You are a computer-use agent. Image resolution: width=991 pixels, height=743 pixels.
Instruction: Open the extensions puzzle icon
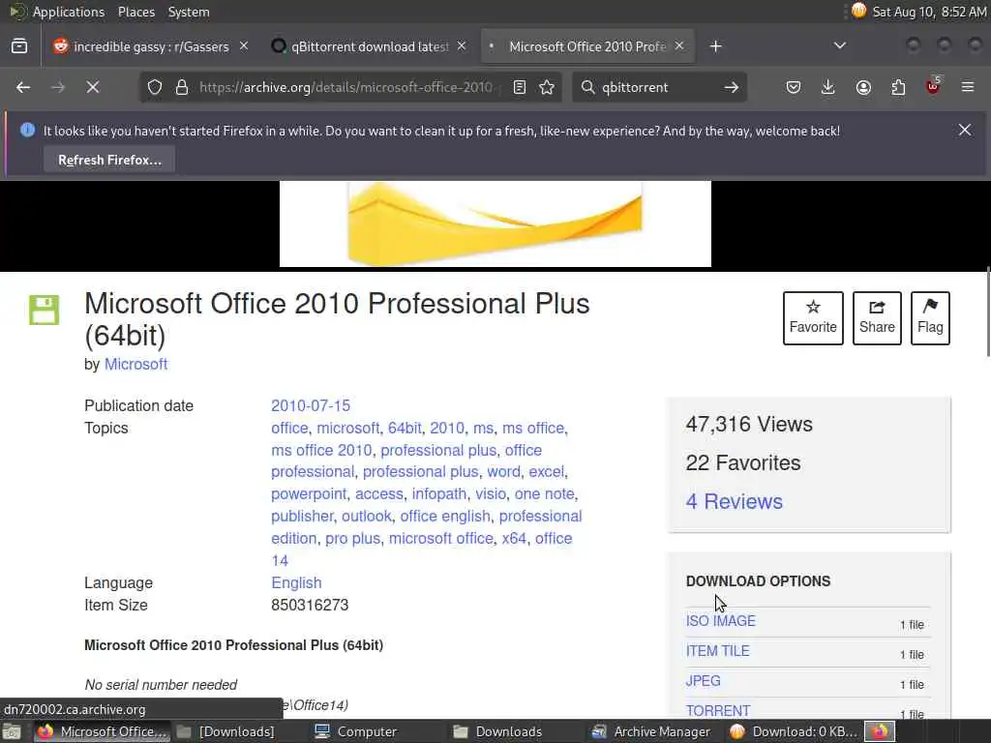tap(898, 87)
